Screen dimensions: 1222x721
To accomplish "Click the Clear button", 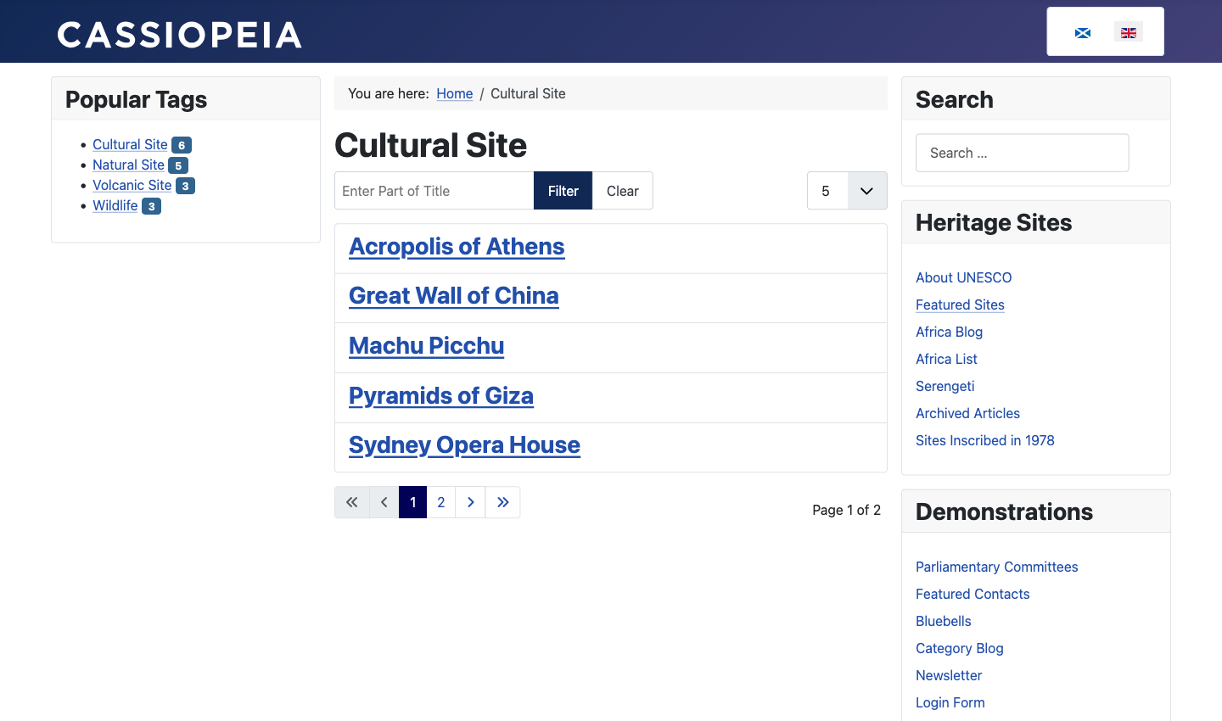I will 623,191.
